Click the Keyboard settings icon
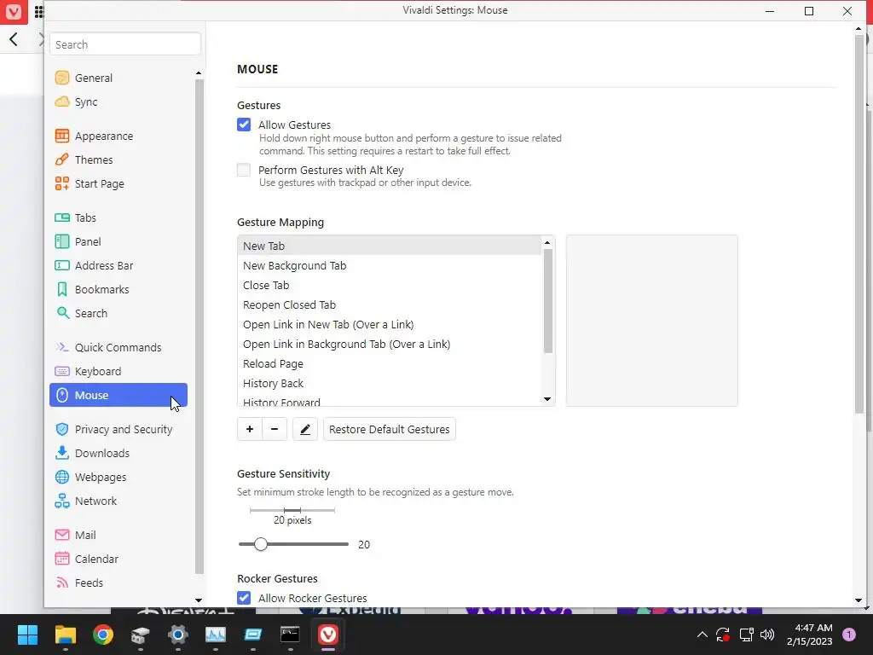 click(x=61, y=372)
